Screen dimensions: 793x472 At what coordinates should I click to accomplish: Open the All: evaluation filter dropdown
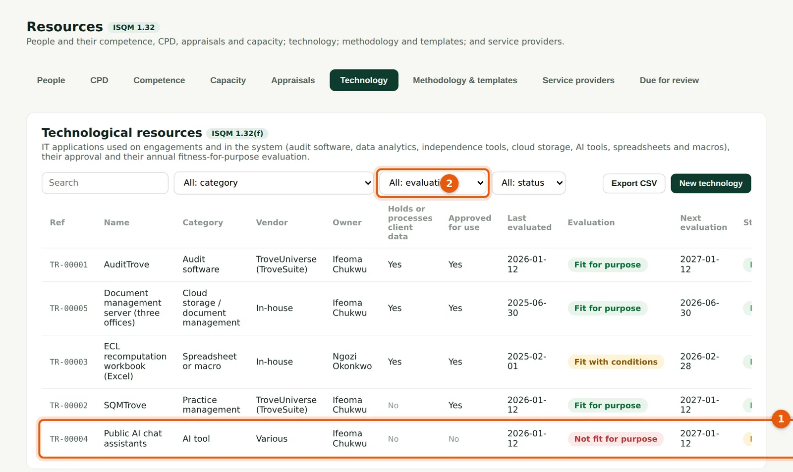click(x=433, y=183)
